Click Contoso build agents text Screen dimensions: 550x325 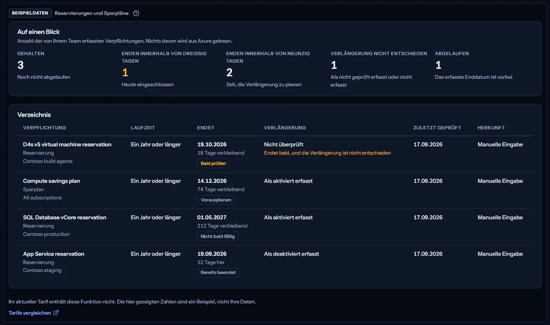click(48, 161)
